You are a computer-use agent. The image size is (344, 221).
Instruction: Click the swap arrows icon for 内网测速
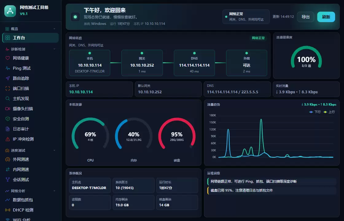[x=8, y=169]
